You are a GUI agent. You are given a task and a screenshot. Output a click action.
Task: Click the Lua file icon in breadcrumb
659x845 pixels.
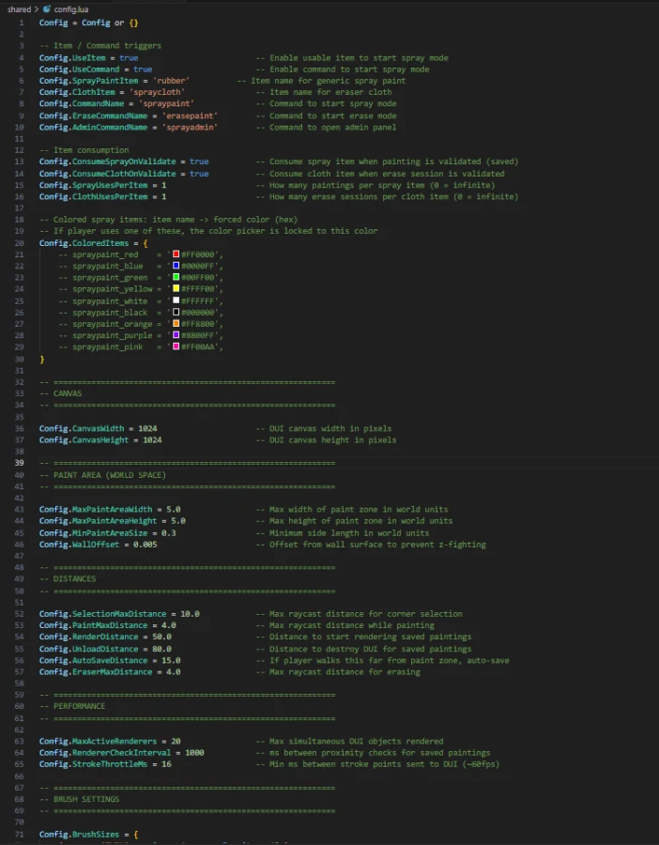point(46,9)
